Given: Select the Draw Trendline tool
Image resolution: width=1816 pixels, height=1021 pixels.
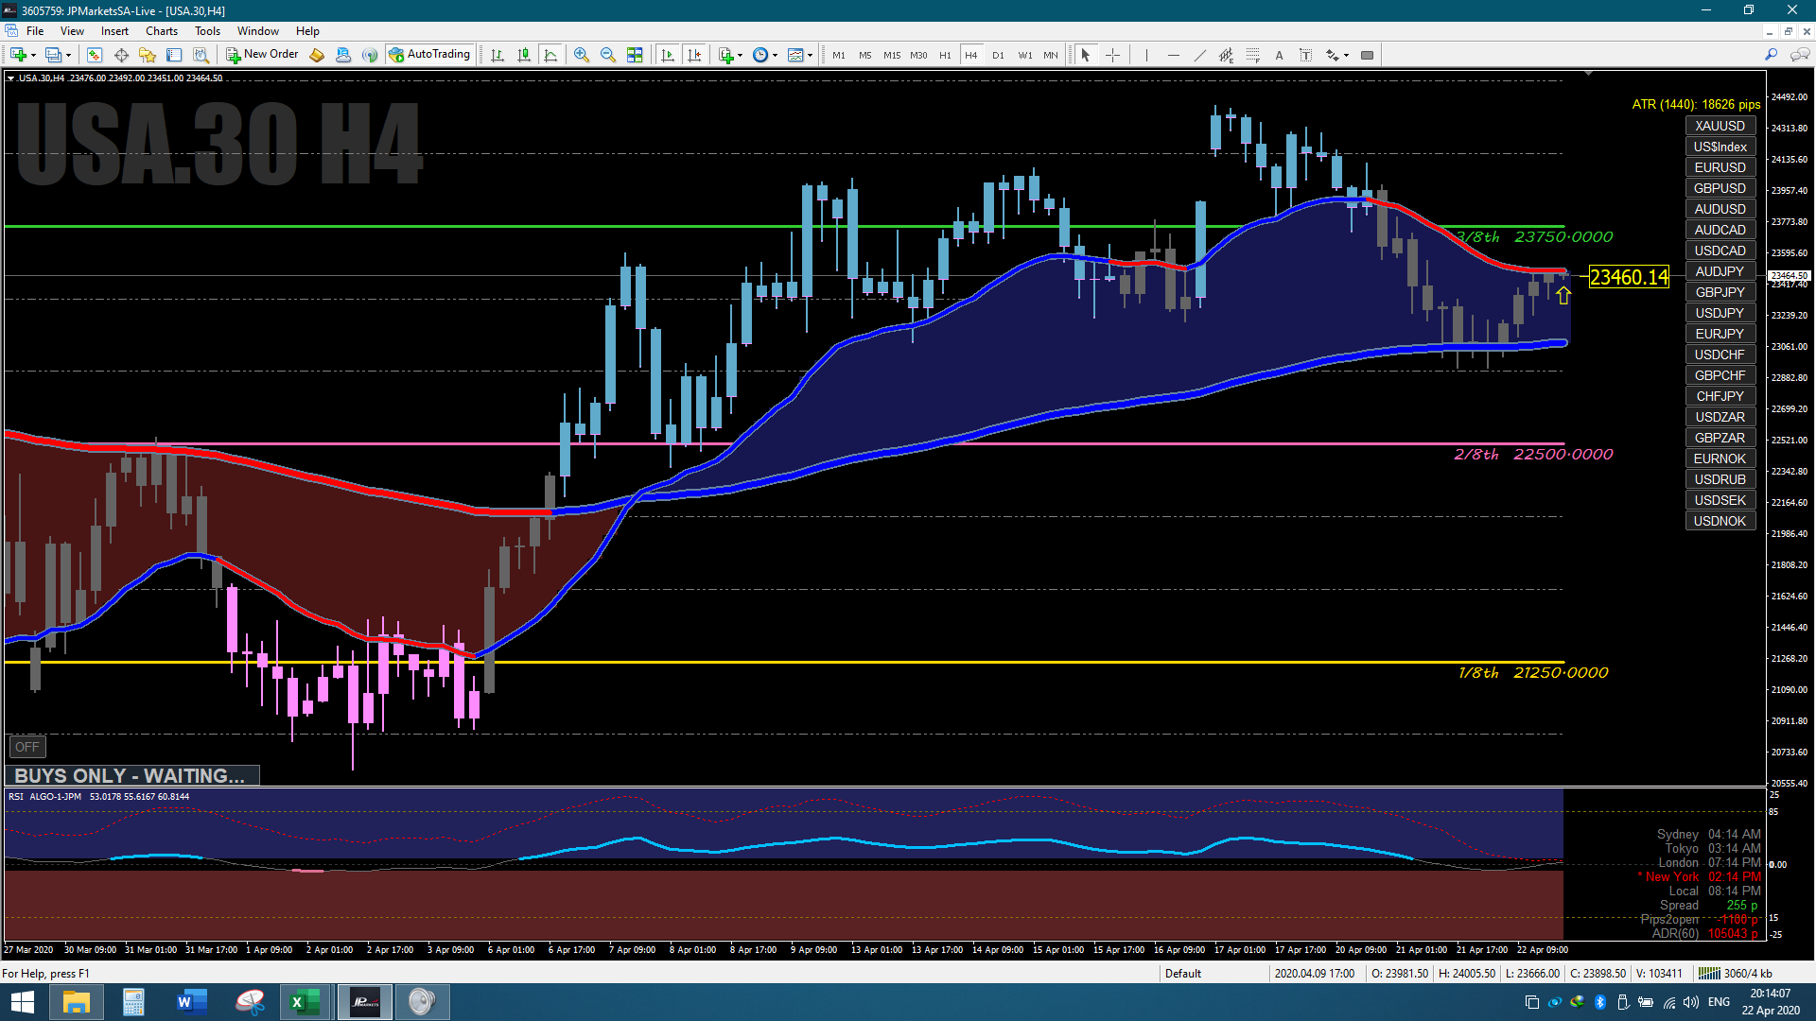Looking at the screenshot, I should pyautogui.click(x=1199, y=55).
